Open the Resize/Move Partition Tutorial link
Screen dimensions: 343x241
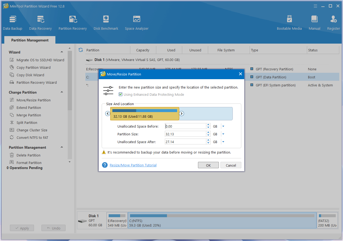pyautogui.click(x=133, y=165)
